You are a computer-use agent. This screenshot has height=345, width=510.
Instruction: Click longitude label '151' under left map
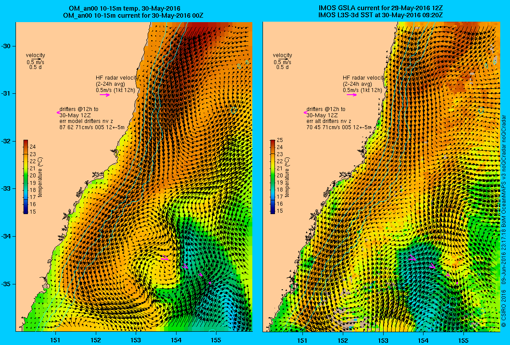55,340
